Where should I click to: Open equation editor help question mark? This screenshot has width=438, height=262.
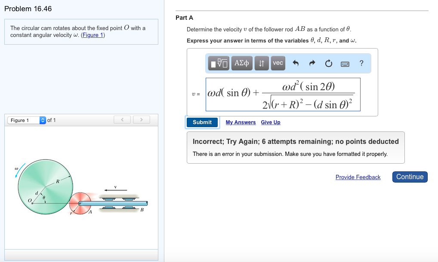click(x=361, y=64)
